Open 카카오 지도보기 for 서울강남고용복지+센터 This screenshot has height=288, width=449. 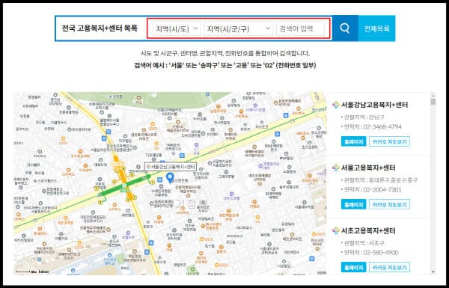click(x=389, y=141)
